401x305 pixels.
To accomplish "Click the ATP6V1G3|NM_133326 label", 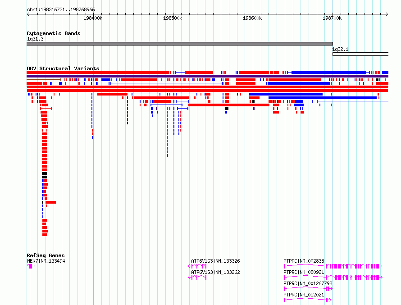I will point(215,261).
